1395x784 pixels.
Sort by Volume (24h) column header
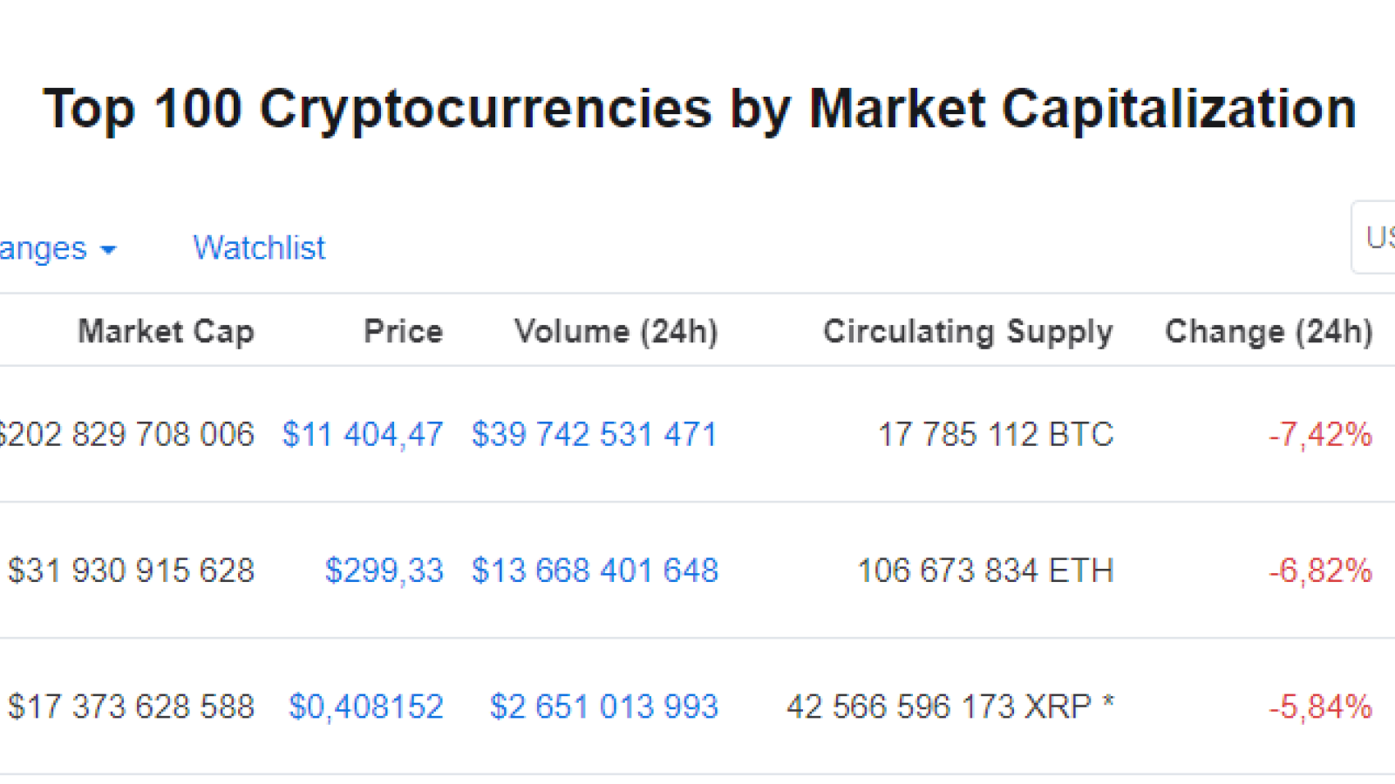coord(616,332)
